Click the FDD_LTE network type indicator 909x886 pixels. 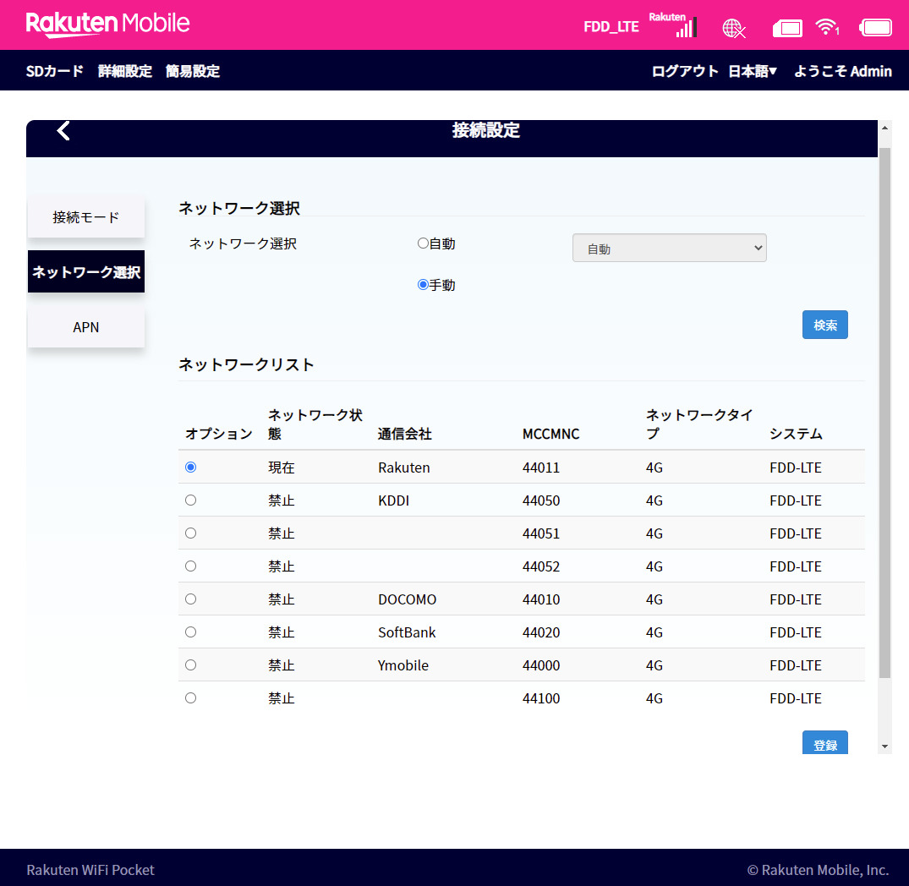(611, 27)
